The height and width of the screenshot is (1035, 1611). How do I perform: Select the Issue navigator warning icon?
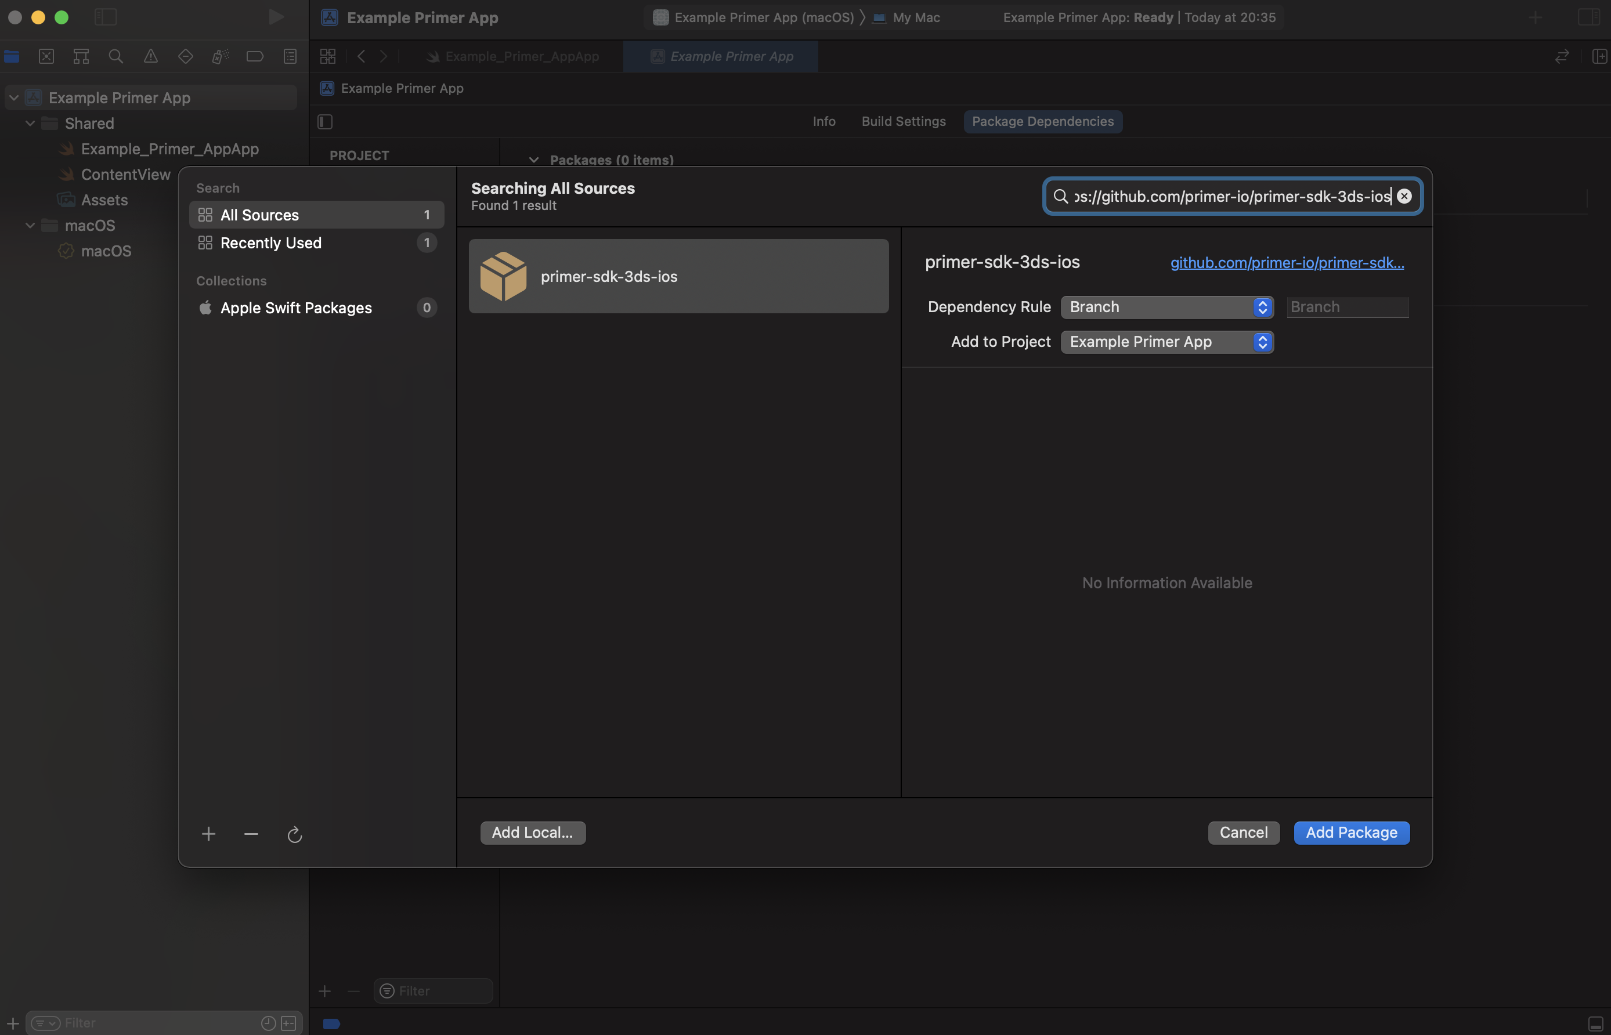(150, 56)
